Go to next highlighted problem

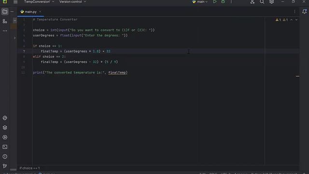click(296, 20)
